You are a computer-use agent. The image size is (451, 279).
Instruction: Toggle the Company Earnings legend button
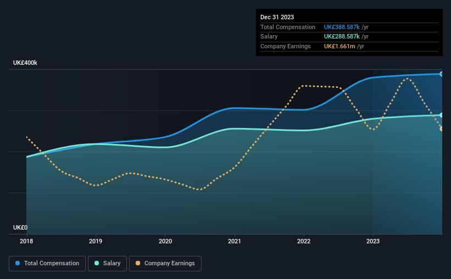165,264
